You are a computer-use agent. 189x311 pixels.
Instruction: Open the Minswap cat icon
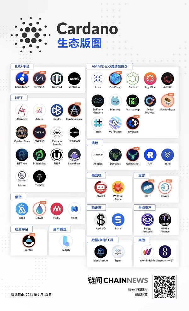(115, 101)
